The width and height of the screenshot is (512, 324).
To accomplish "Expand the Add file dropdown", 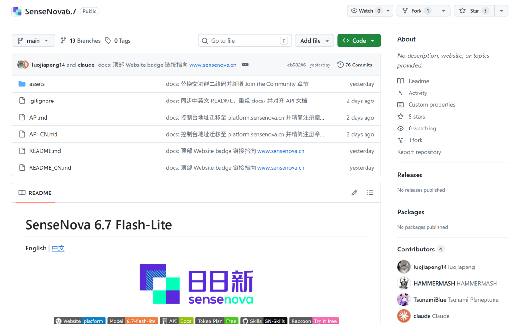I will pos(314,40).
